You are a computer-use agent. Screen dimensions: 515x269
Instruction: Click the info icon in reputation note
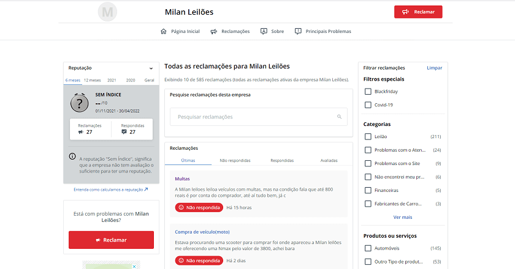(x=72, y=157)
